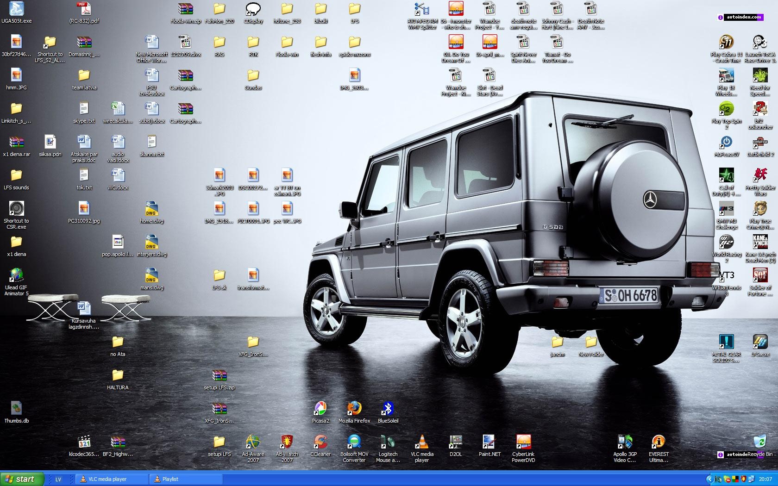Open the AVI MPEG RM WMV Splitter

(422, 8)
